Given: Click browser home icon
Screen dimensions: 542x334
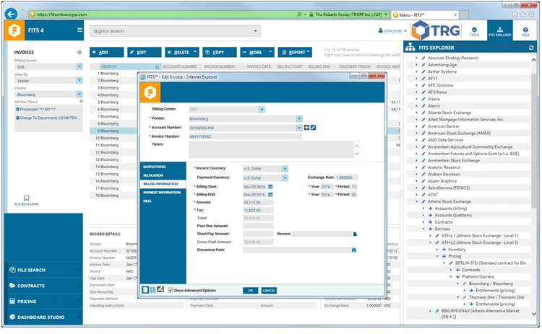Looking at the screenshot, I should [515, 14].
